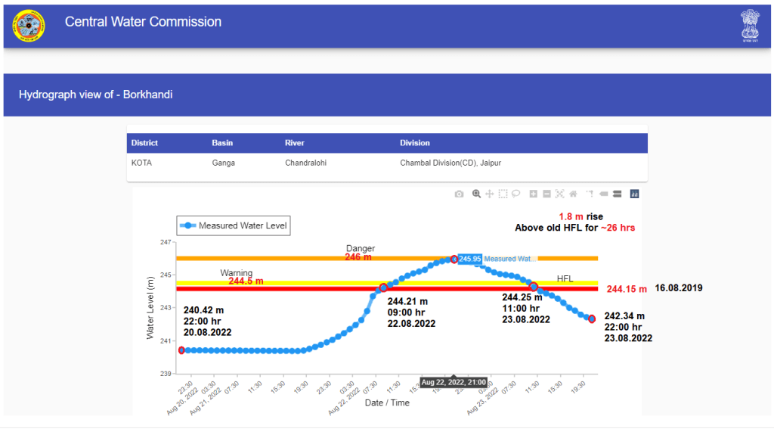774x435 pixels.
Task: Reset axes with the home icon
Action: pos(573,194)
